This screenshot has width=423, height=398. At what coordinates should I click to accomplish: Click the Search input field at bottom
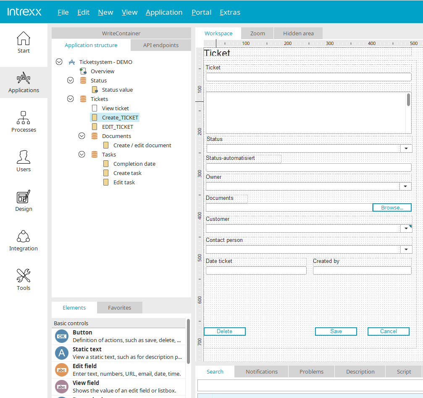(310, 385)
